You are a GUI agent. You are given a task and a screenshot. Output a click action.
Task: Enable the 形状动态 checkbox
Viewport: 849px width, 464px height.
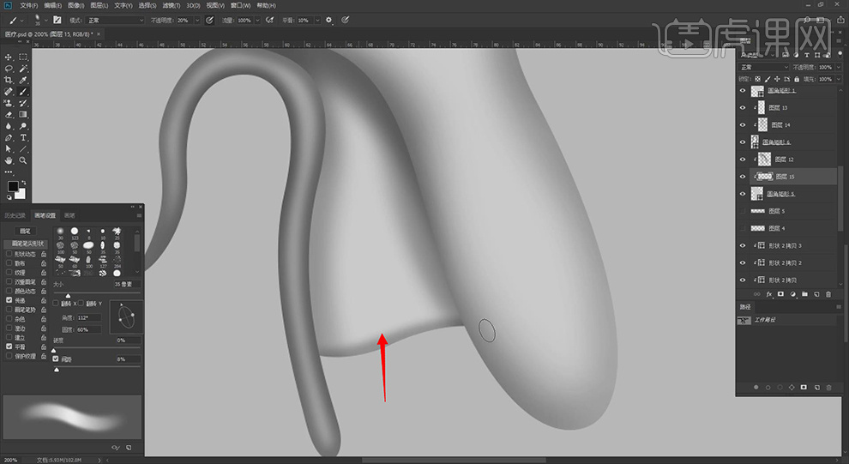[x=9, y=253]
